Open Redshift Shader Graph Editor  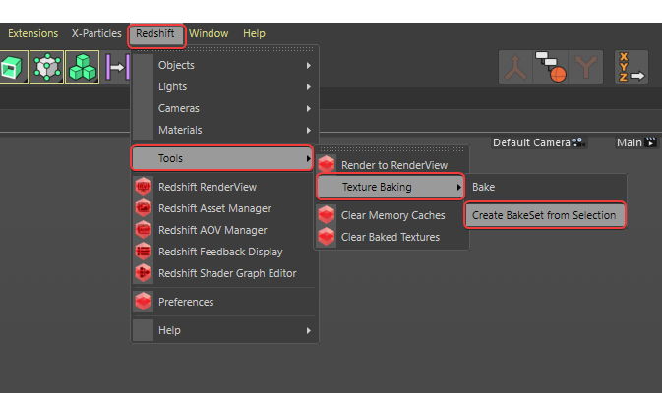click(x=223, y=273)
